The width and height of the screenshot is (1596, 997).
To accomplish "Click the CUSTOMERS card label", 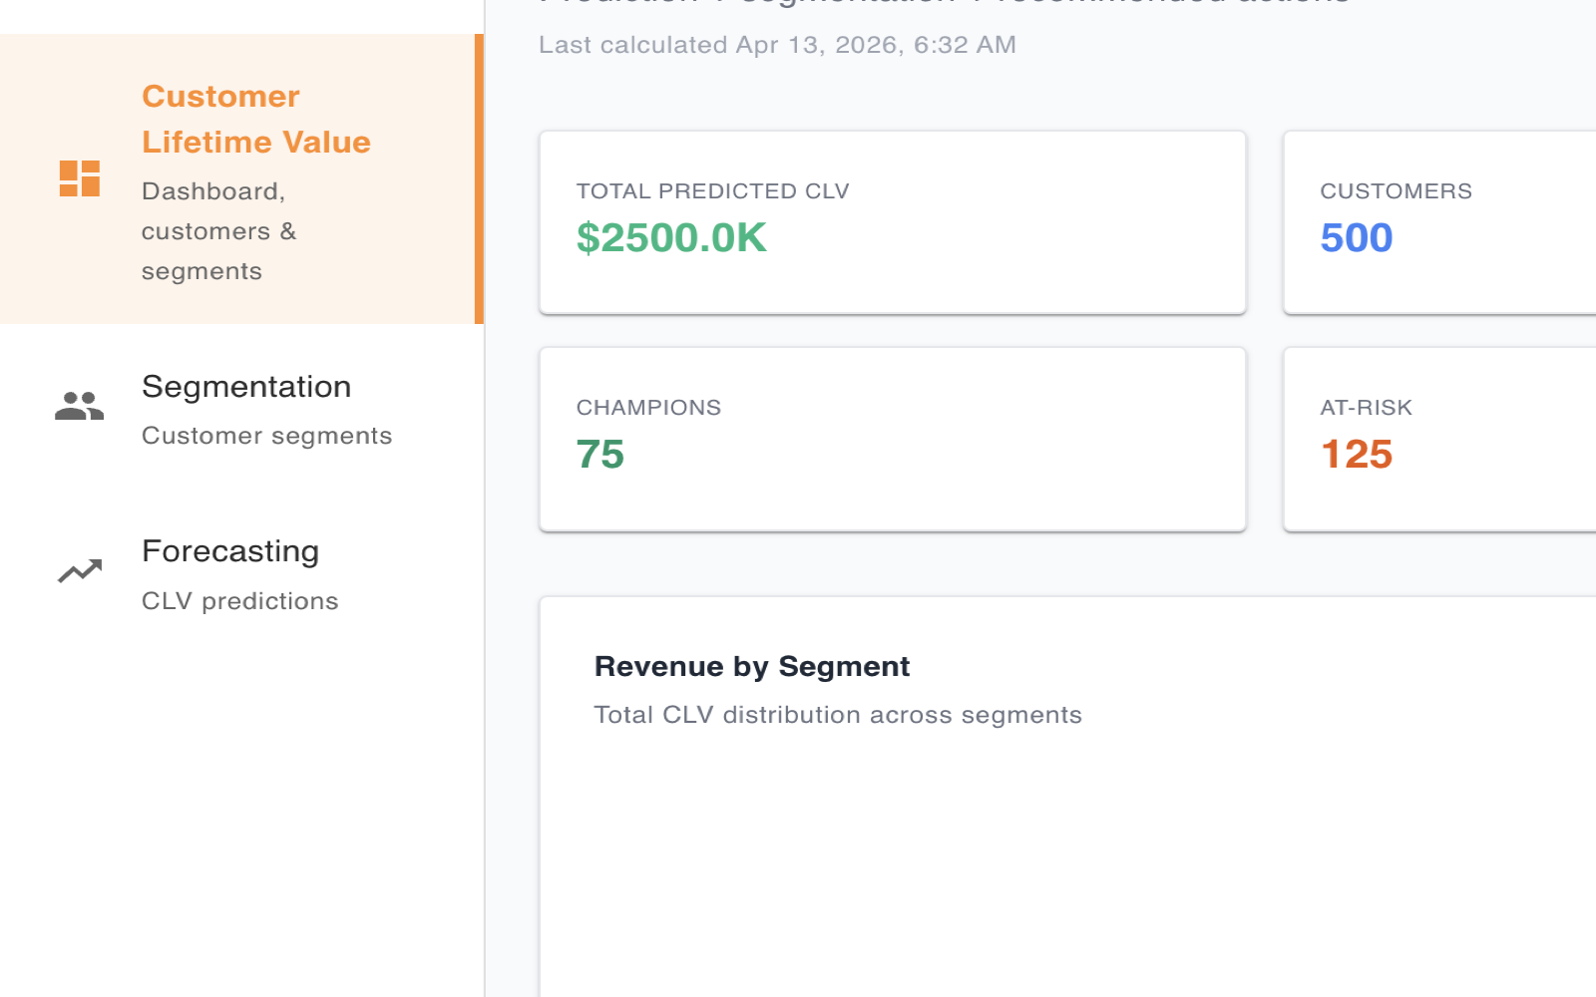I will (x=1396, y=191).
